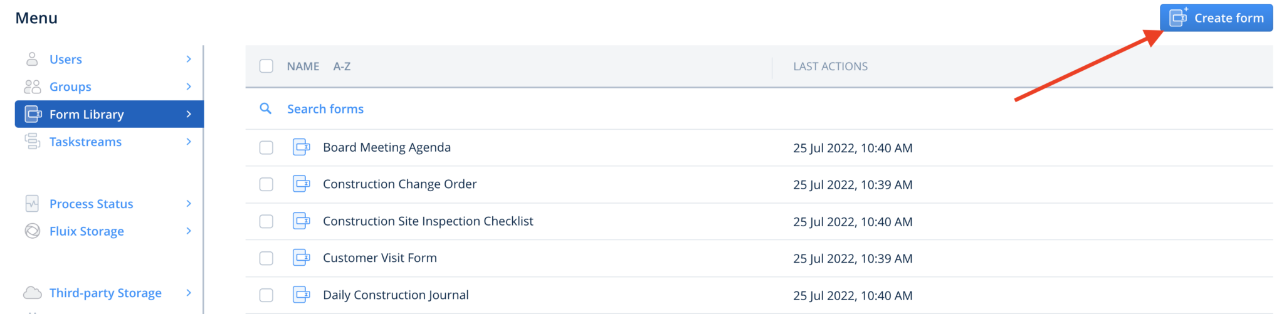The width and height of the screenshot is (1284, 314).
Task: Open the Daily Construction Journal form
Action: pos(395,295)
